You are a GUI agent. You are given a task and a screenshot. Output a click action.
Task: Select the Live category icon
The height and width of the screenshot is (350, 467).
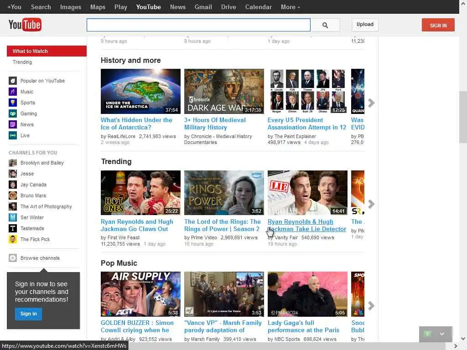coord(12,135)
